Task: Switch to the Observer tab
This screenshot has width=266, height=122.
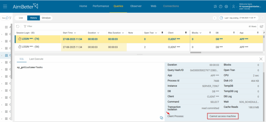Action: point(136,6)
